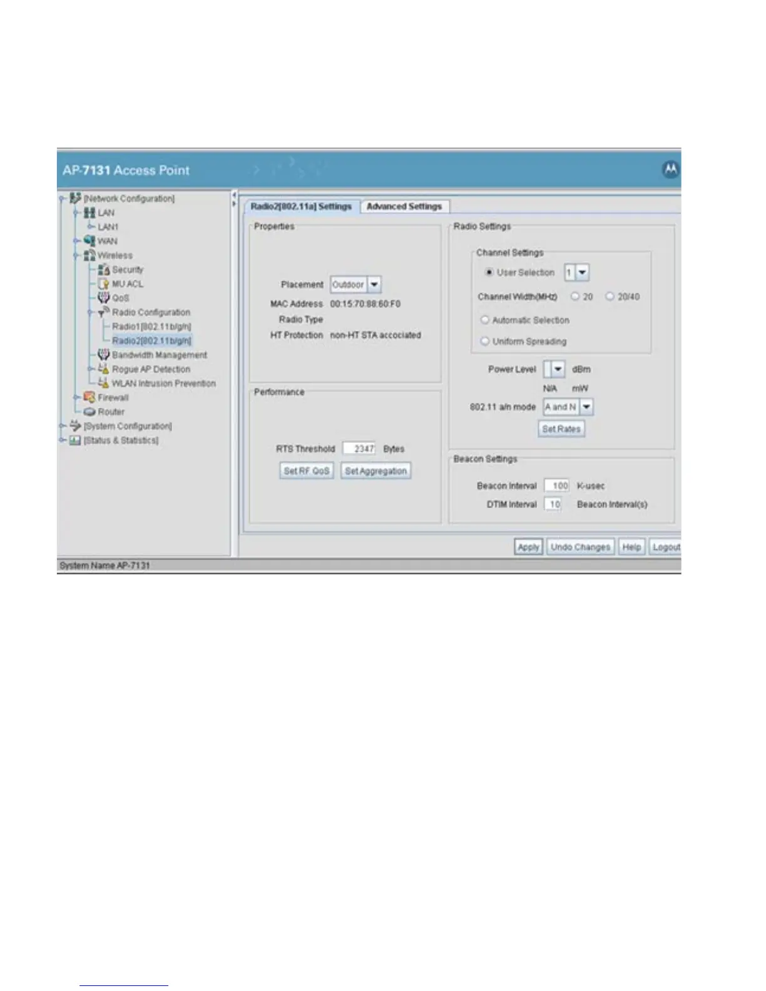This screenshot has width=766, height=991.
Task: Select Uniform Spreading radio button
Action: click(x=484, y=341)
